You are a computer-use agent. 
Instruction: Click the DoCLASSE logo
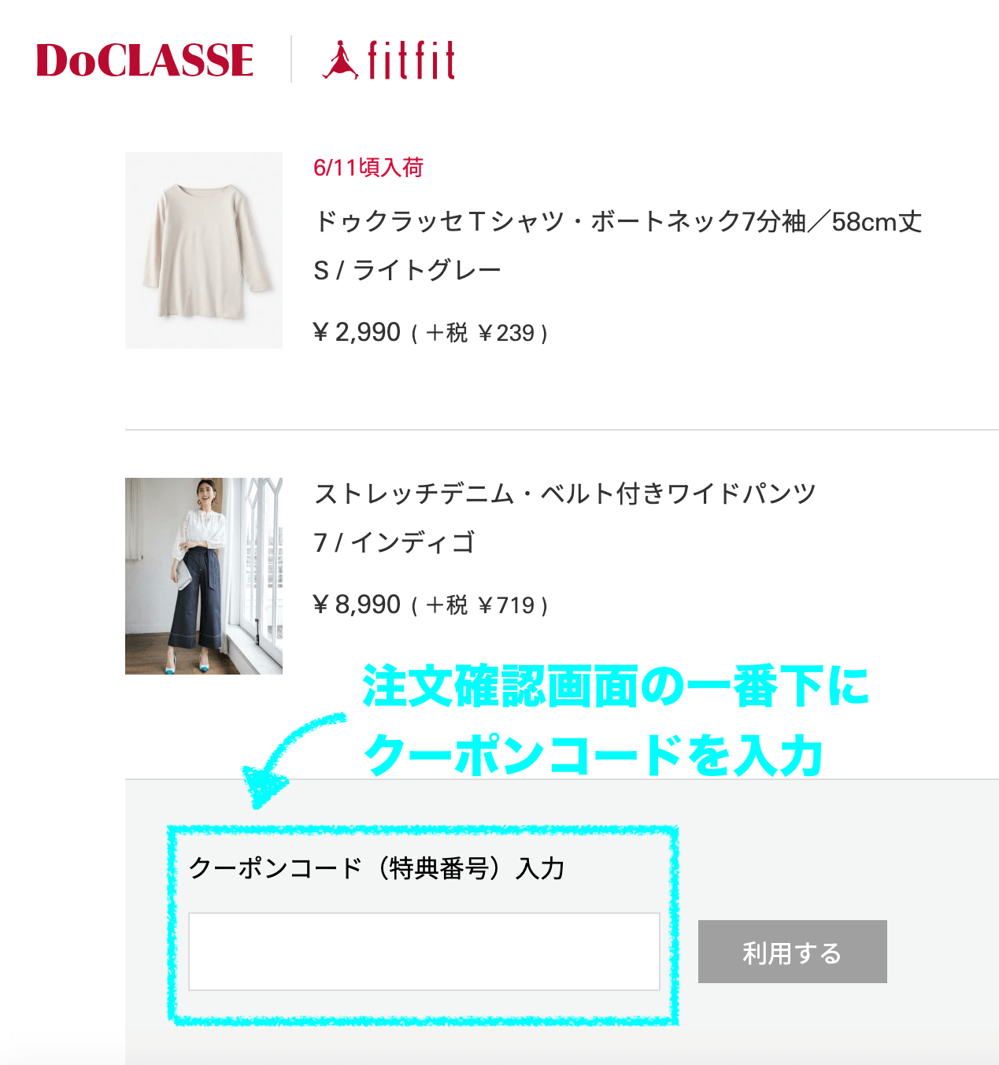145,61
